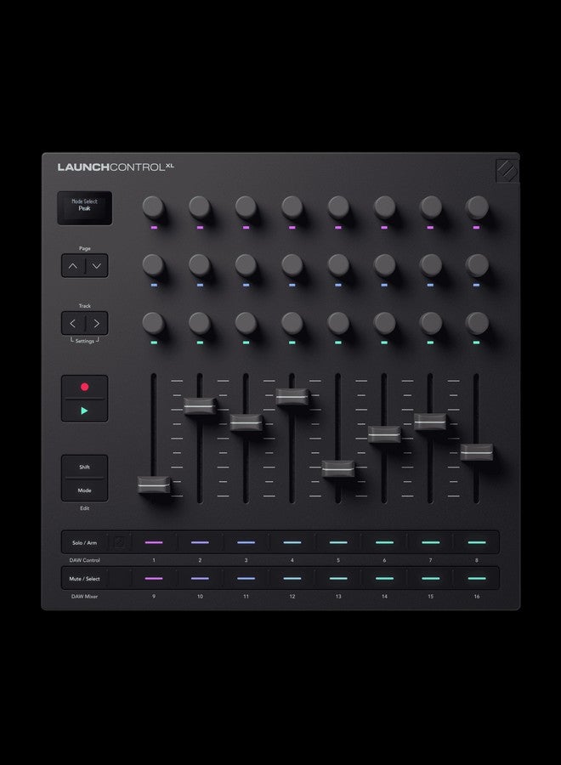Hit the red Record button

(x=84, y=387)
